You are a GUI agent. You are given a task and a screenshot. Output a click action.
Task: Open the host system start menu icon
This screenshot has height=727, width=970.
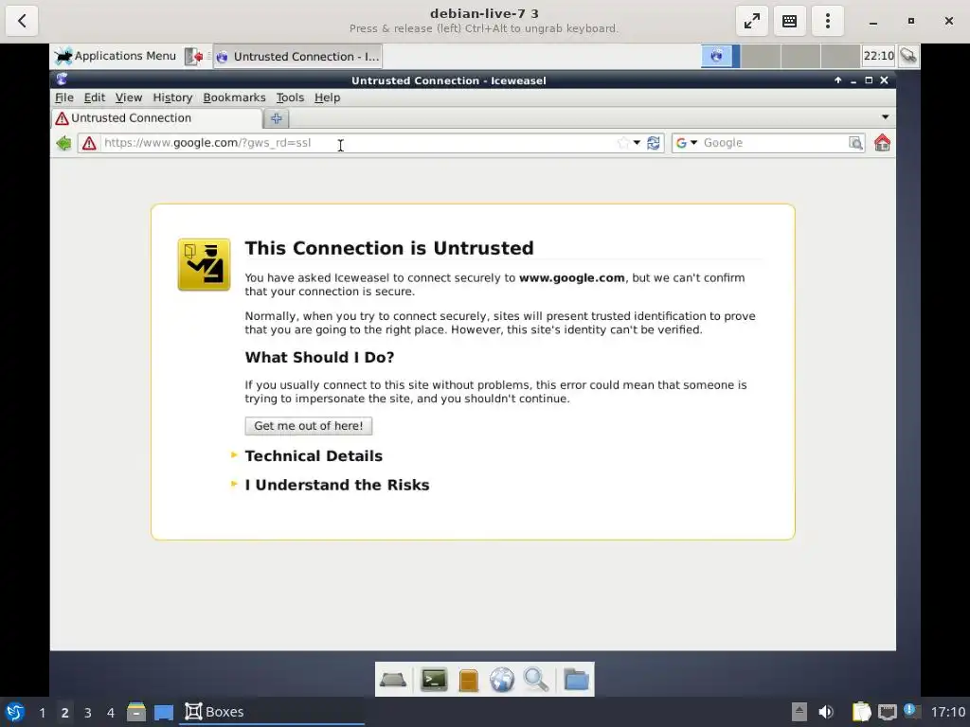tap(15, 712)
